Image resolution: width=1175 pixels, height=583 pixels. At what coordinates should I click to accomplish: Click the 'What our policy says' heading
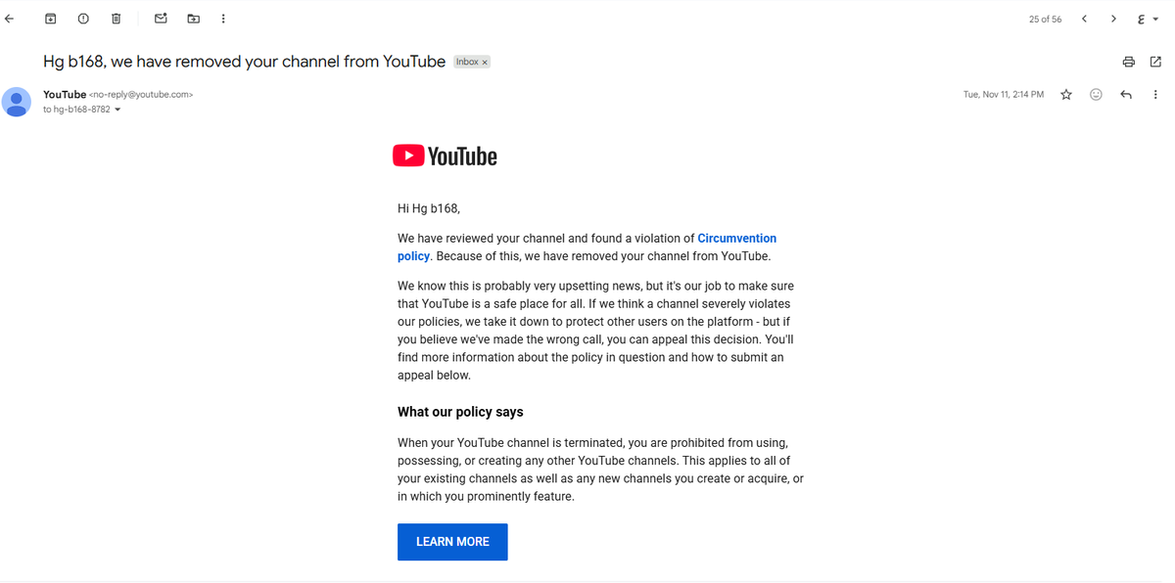(460, 412)
